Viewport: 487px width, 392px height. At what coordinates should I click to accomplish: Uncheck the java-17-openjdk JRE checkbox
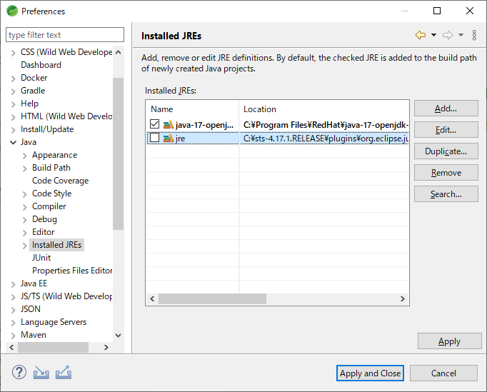tap(155, 124)
